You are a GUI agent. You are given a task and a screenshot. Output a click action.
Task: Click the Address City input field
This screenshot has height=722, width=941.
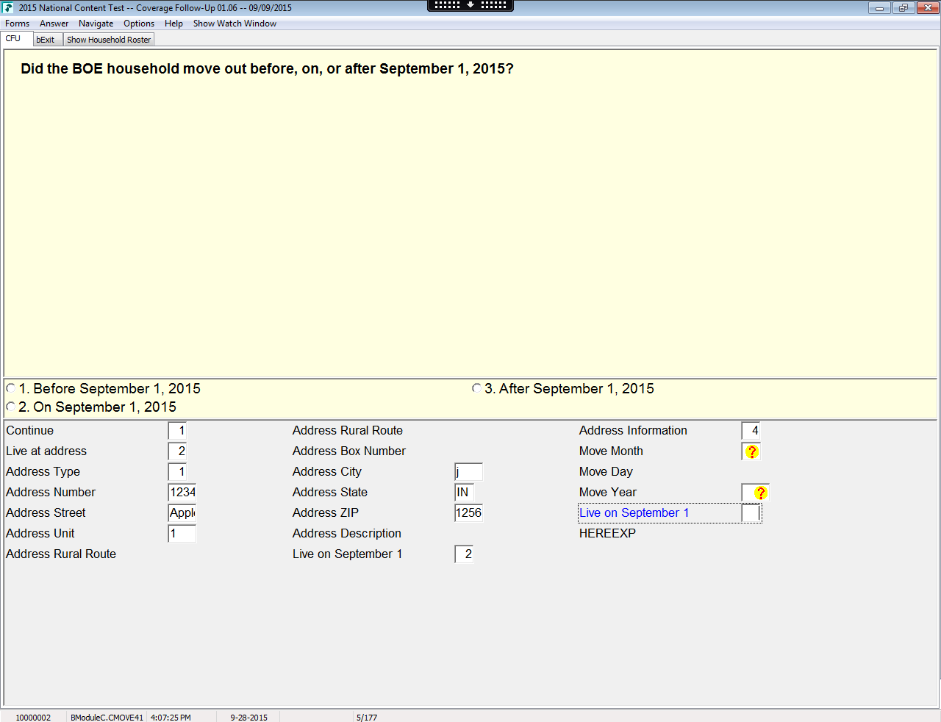(469, 472)
